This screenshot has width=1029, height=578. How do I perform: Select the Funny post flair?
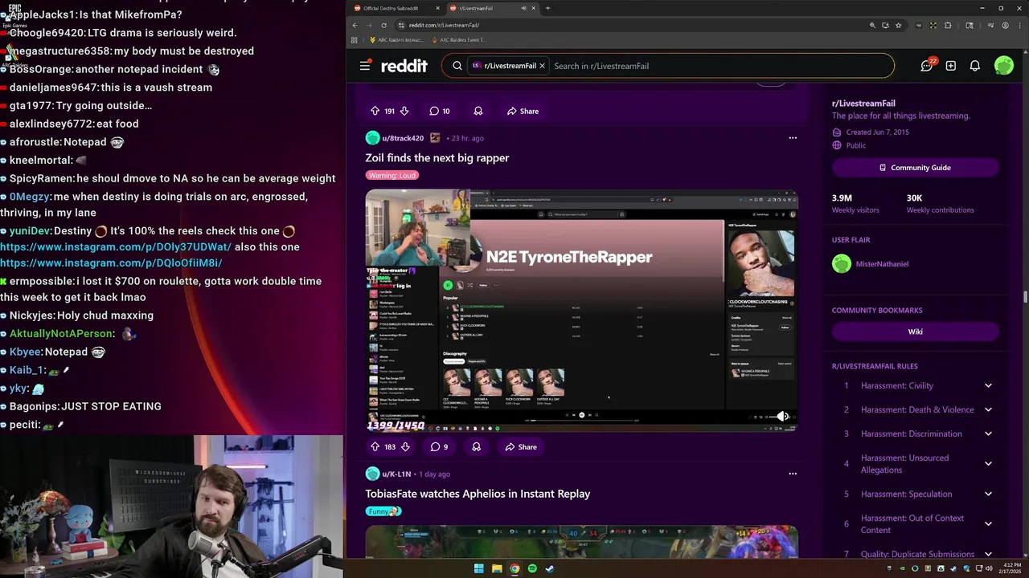383,511
